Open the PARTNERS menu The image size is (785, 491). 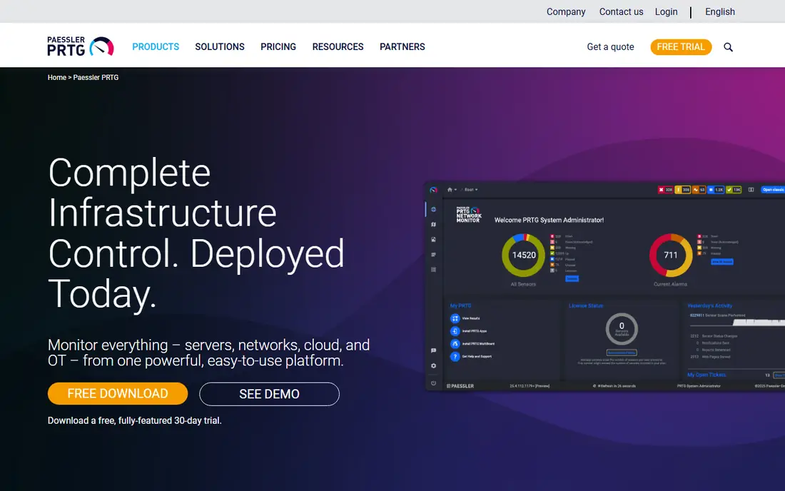[402, 46]
